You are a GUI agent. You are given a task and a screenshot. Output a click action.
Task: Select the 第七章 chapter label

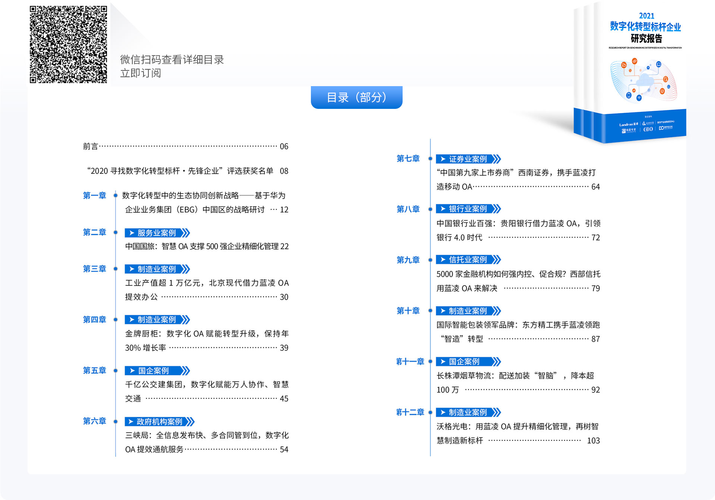coord(408,158)
